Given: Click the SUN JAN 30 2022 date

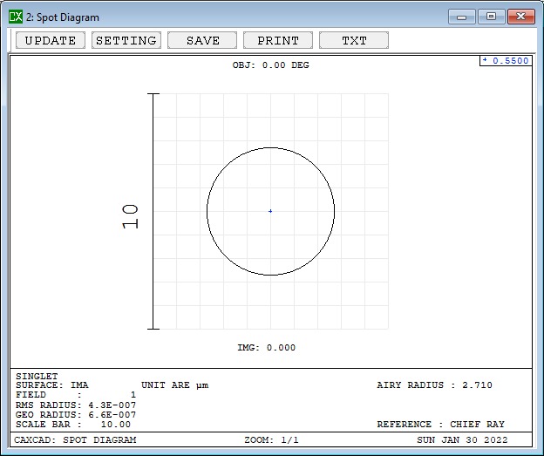Looking at the screenshot, I should point(462,440).
